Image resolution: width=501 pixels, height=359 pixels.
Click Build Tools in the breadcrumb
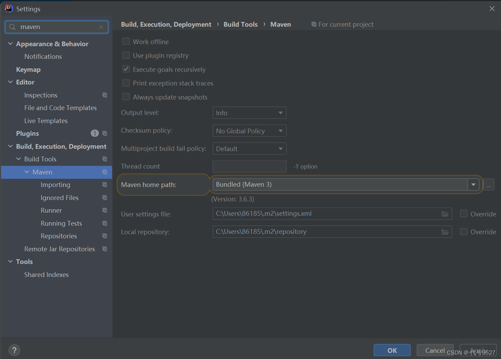tap(240, 24)
